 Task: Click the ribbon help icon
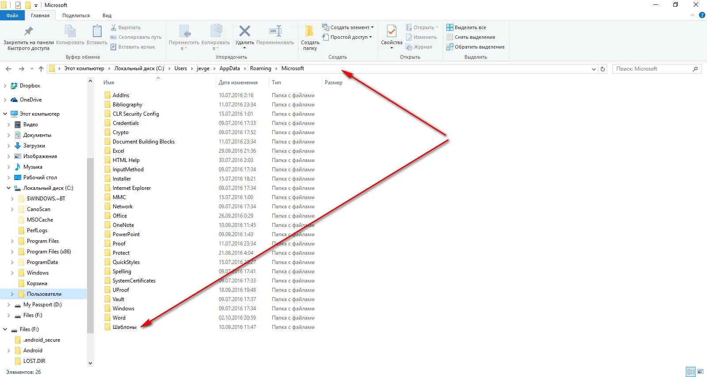702,15
